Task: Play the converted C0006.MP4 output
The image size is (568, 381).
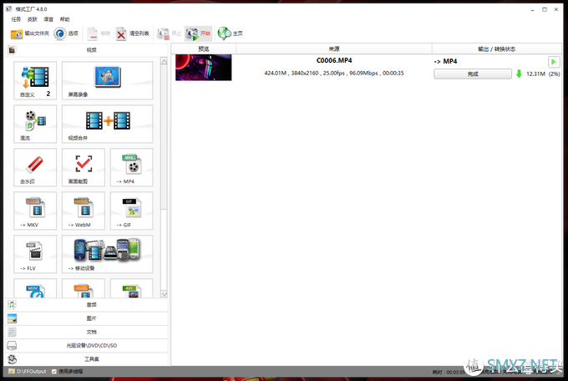Action: pyautogui.click(x=554, y=62)
